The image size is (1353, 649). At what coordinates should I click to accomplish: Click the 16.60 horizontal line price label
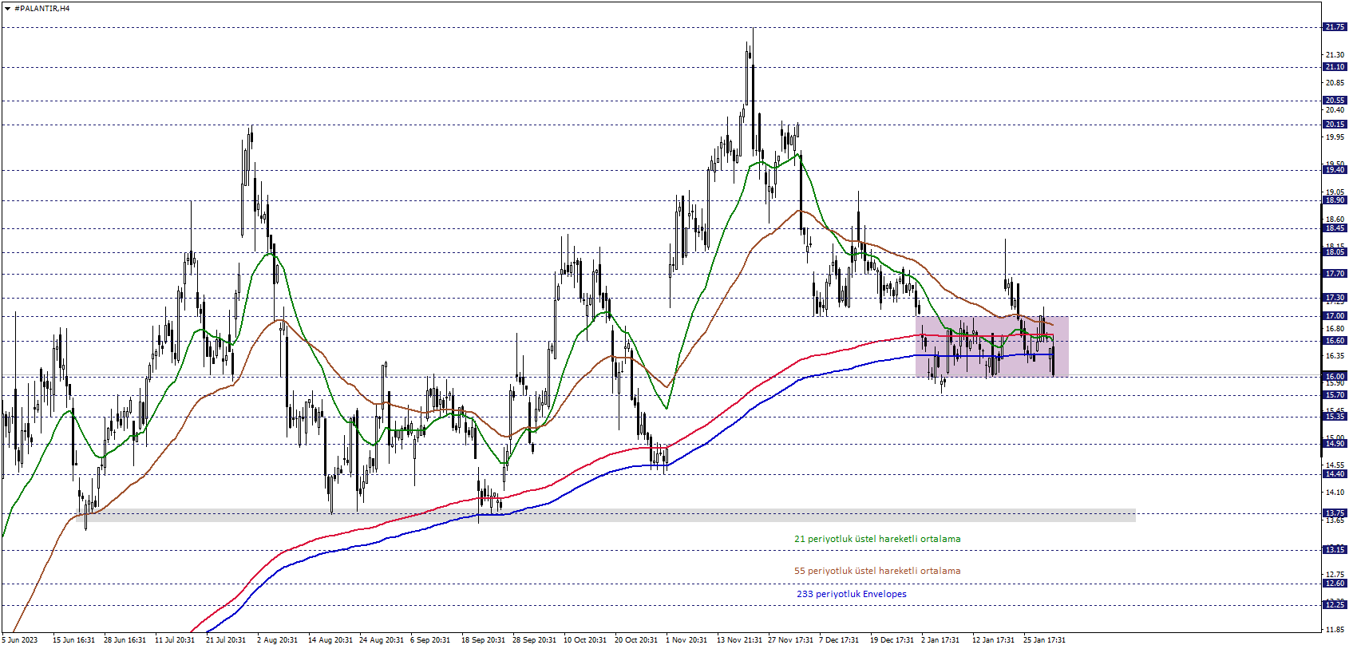tap(1335, 341)
